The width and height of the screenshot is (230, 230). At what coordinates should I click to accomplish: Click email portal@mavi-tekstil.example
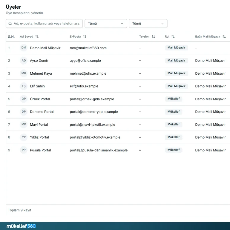tap(92, 125)
